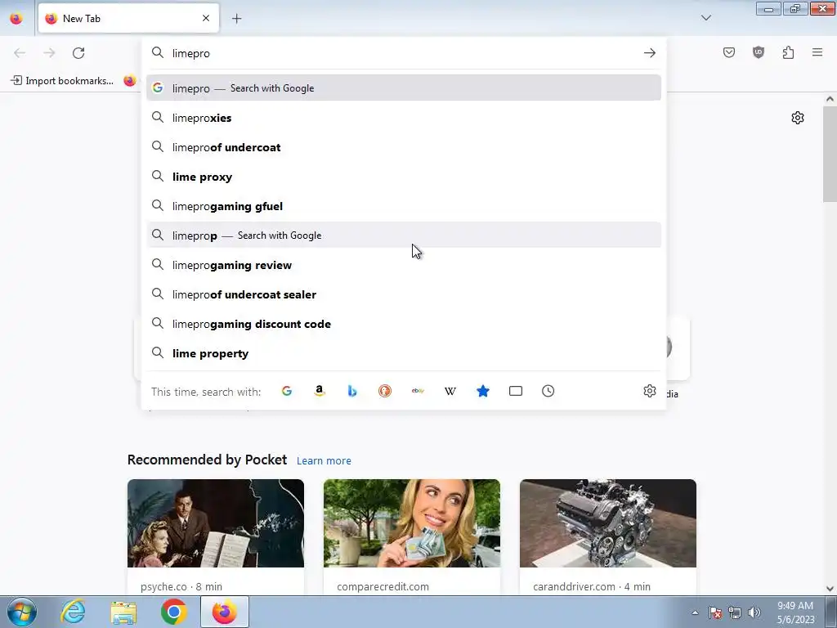
Task: Open search settings gear in dropdown
Action: coord(650,391)
